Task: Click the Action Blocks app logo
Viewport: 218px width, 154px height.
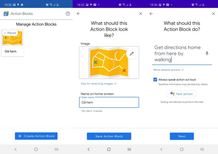Action: 6,14
